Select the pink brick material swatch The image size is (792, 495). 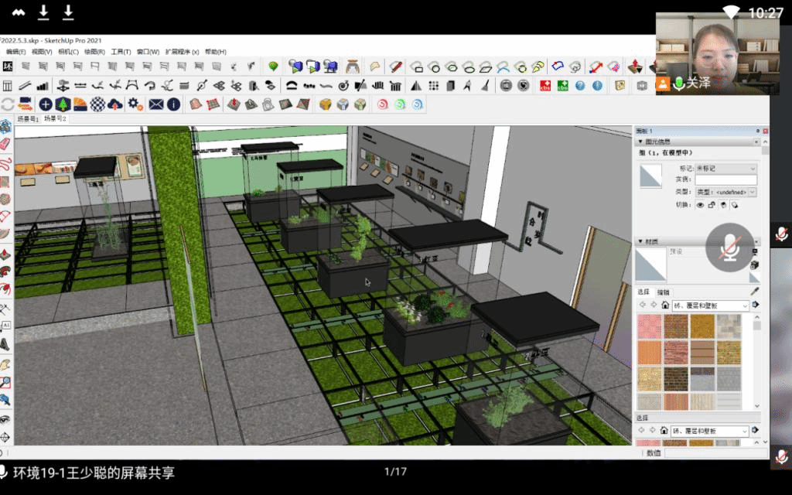click(650, 326)
